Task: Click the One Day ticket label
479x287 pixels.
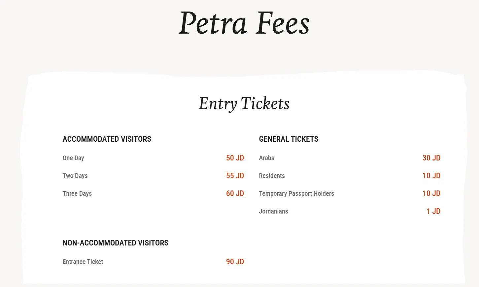Action: pyautogui.click(x=73, y=158)
